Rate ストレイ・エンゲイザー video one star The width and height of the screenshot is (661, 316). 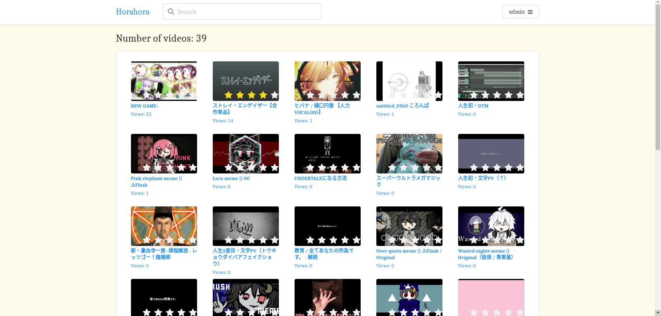pos(228,95)
